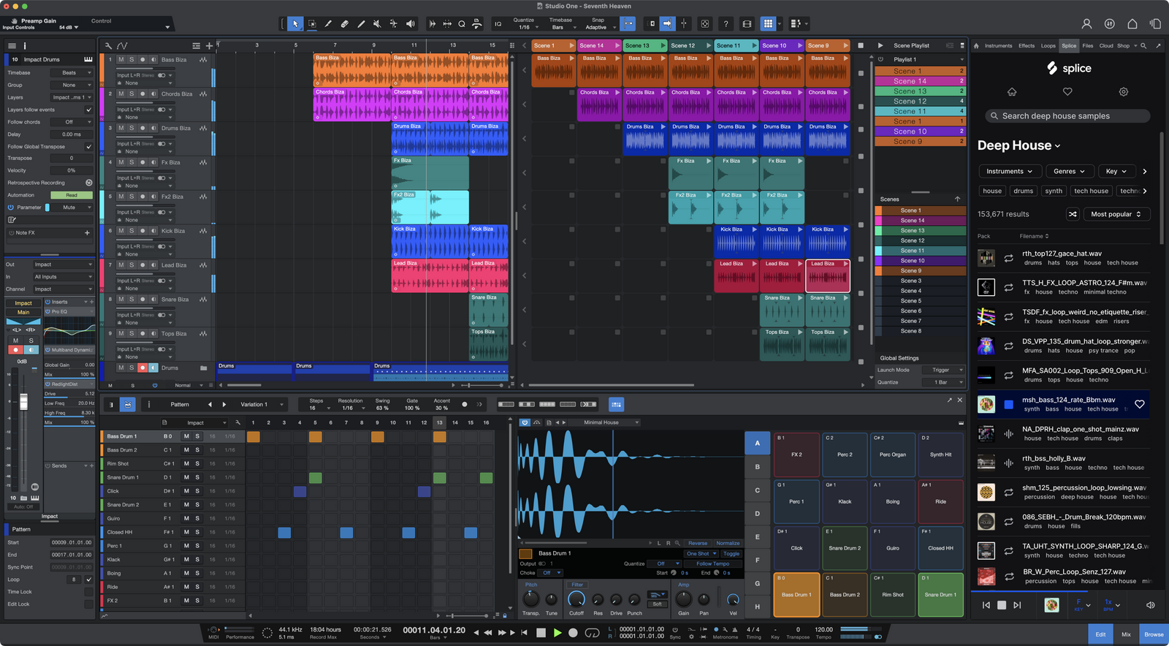Image resolution: width=1169 pixels, height=646 pixels.
Task: Toggle Follow Global Transpose checkbox
Action: (89, 146)
